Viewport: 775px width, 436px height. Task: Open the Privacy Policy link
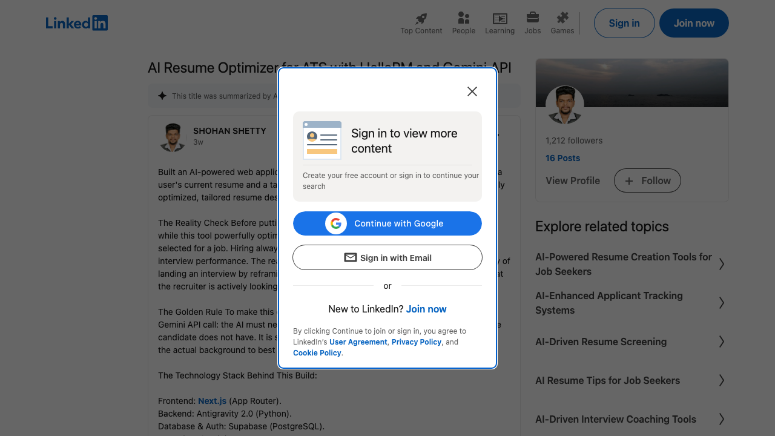(x=417, y=342)
